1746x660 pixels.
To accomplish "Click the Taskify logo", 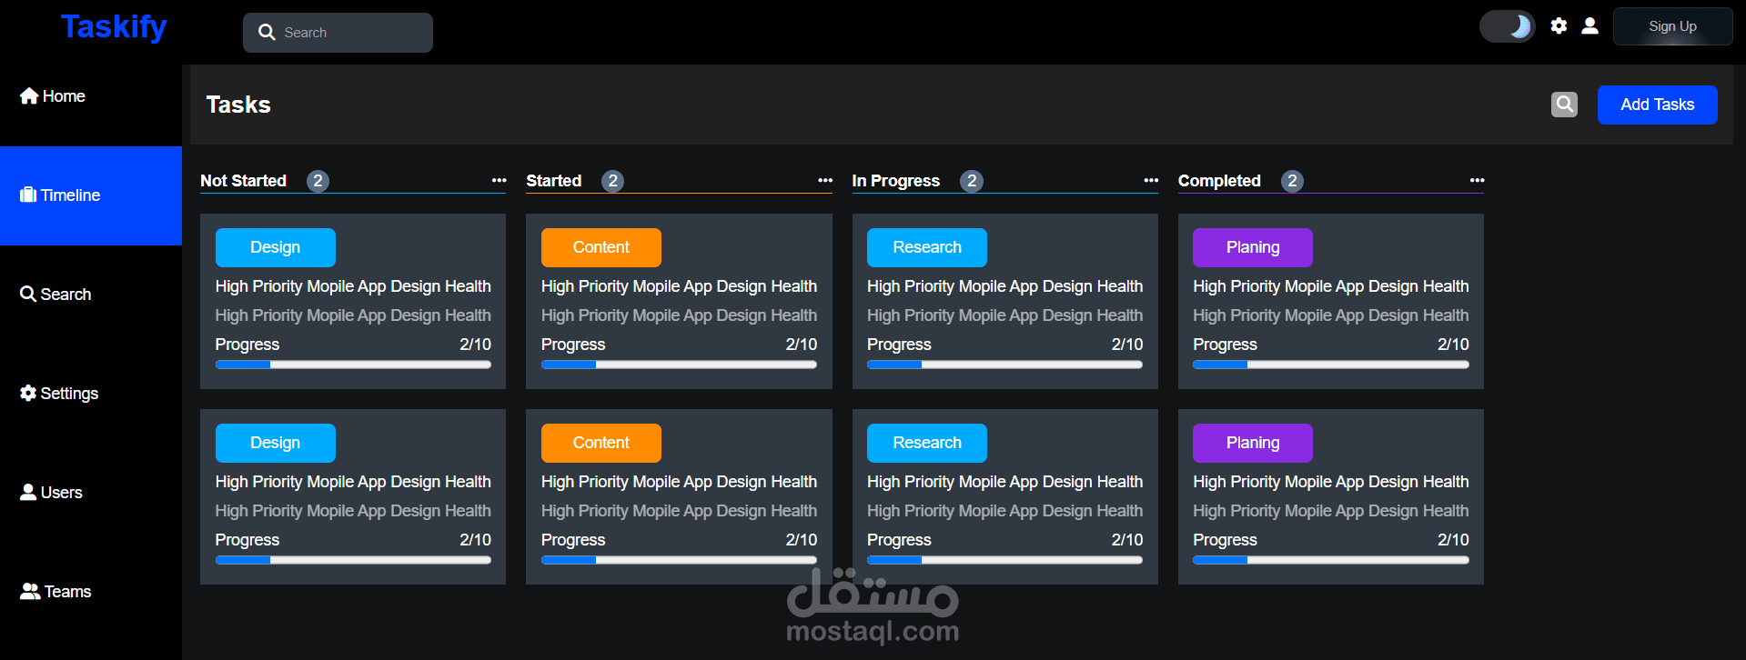I will [114, 27].
